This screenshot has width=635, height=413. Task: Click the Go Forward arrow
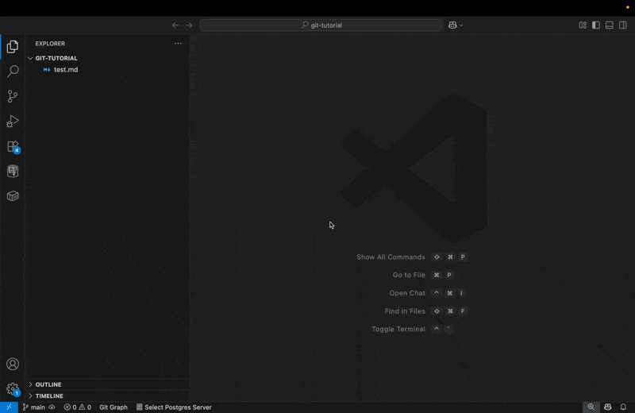pos(189,25)
